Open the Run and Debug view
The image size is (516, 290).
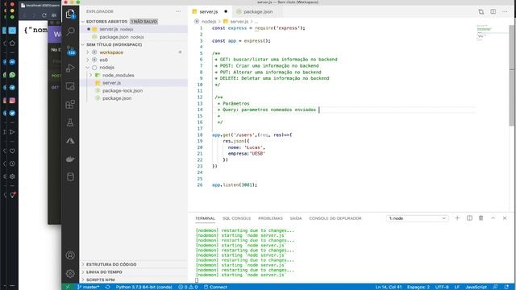tap(70, 68)
